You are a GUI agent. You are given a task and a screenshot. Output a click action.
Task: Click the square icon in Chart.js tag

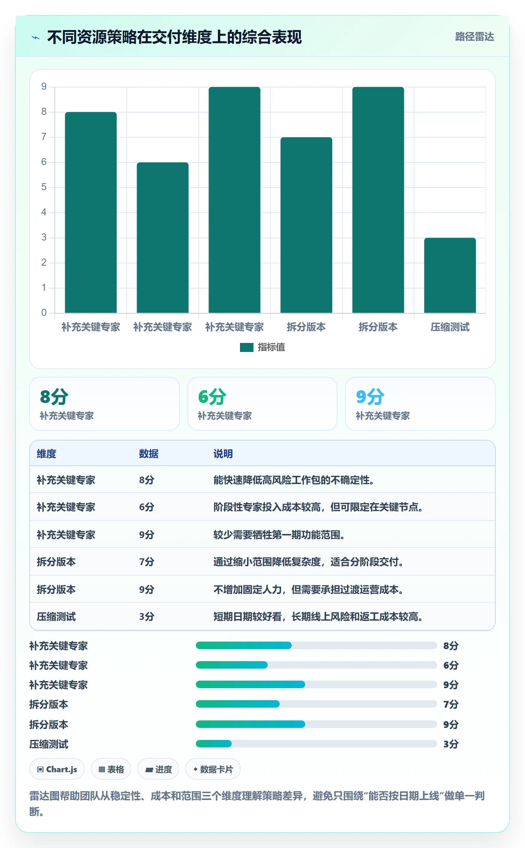coord(40,770)
